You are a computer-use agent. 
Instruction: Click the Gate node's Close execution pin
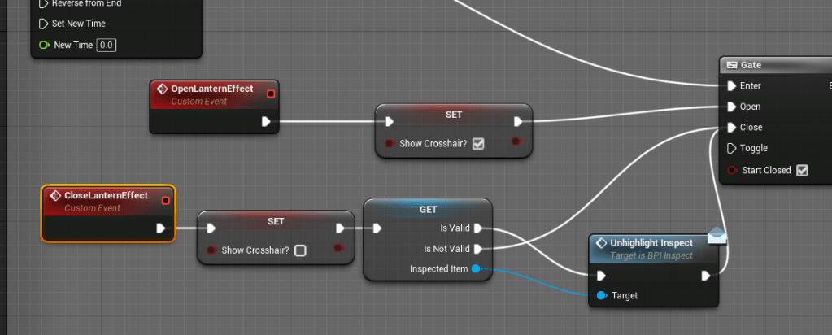(730, 128)
